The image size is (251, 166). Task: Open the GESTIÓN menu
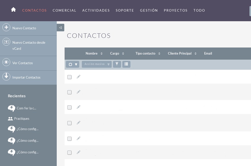[x=149, y=10]
